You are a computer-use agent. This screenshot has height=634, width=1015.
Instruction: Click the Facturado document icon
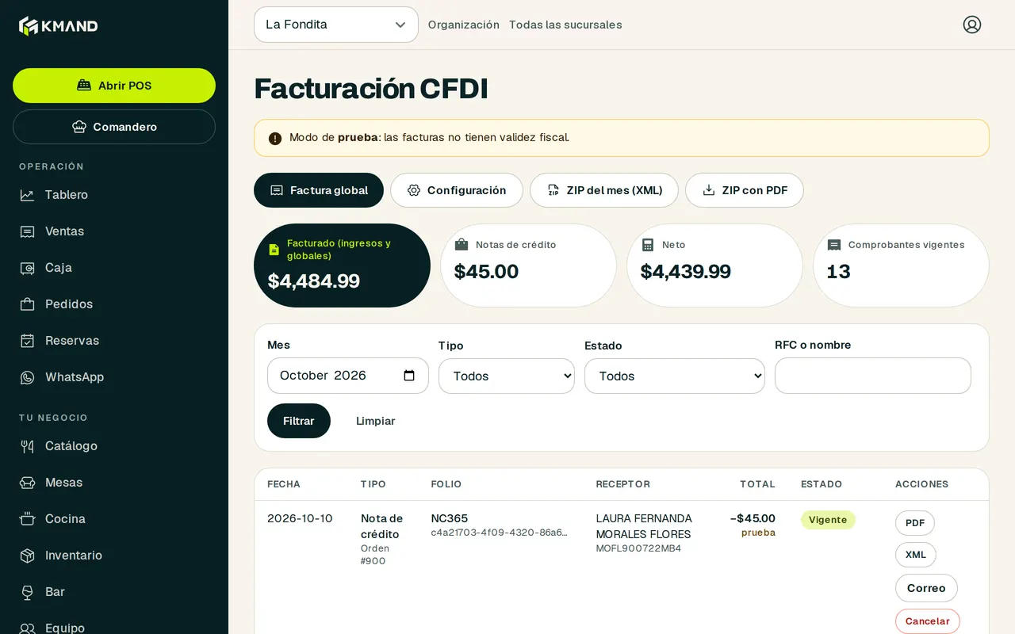[x=274, y=250]
